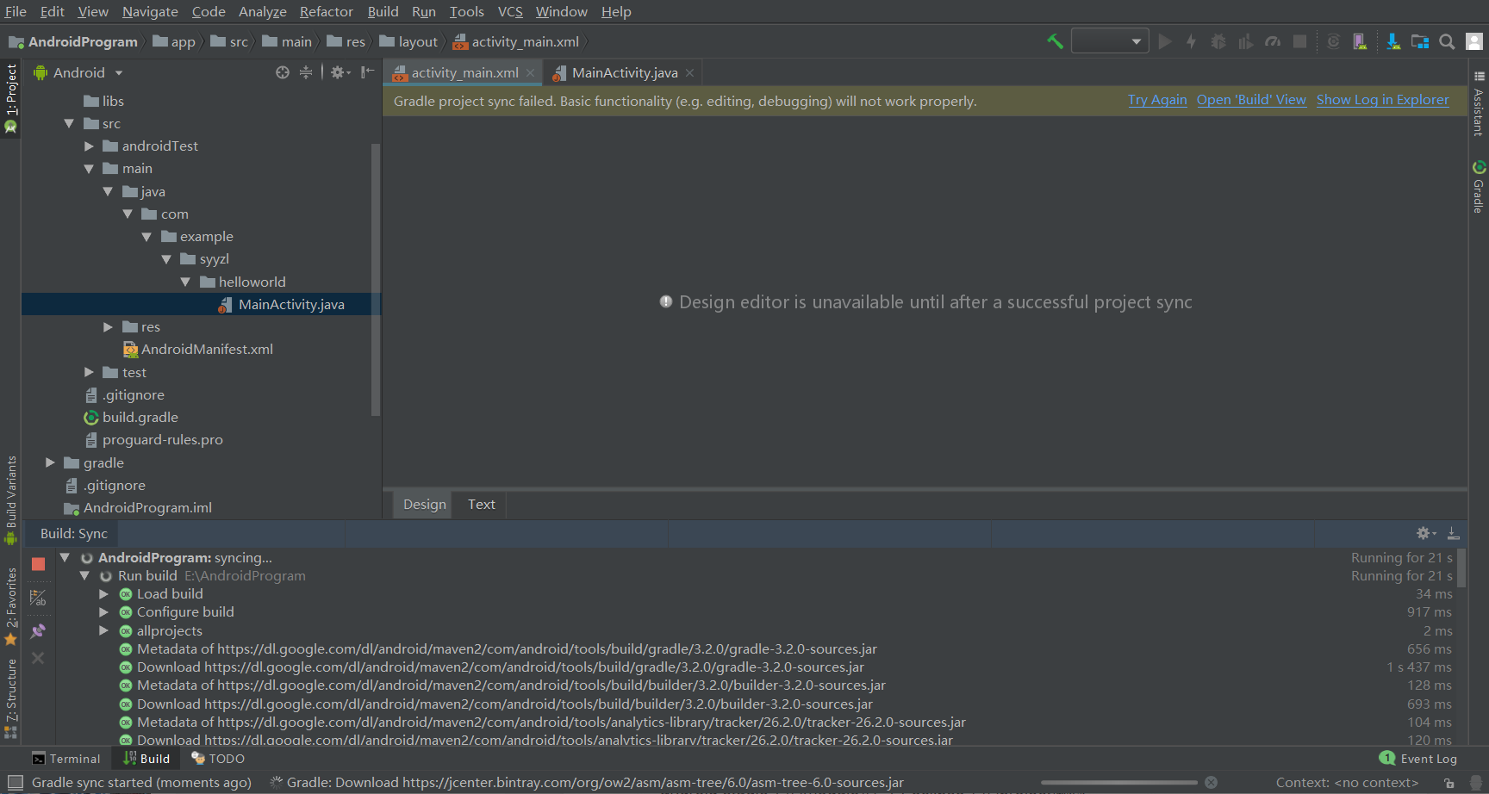Click the Project panel vertical scrollbar
This screenshot has height=794, width=1489.
375,280
